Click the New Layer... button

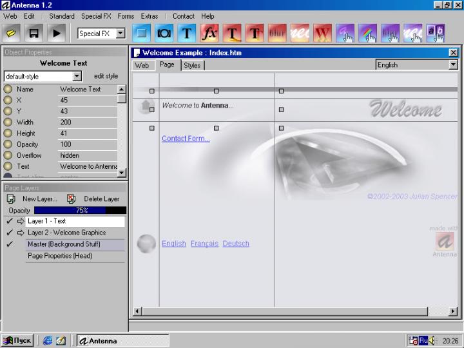(x=34, y=199)
